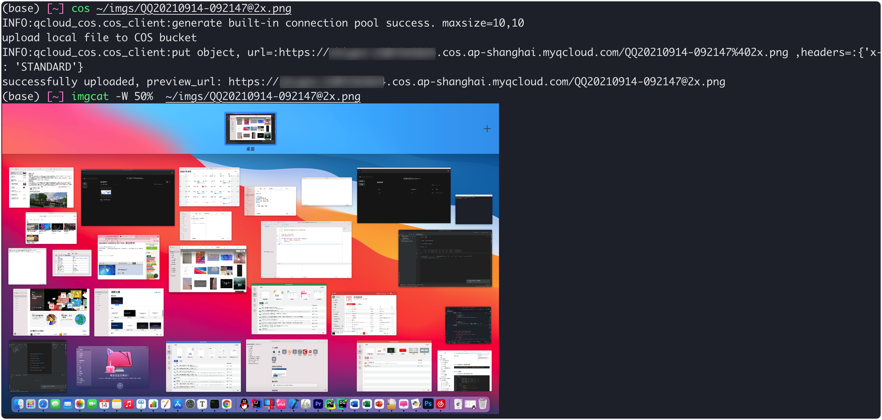Open the Calendar icon showing 14

[104, 404]
